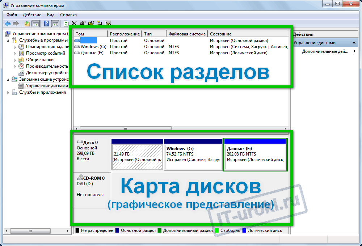Select the Данные (E:) row in volume list
This screenshot has height=246, width=362.
tap(181, 53)
